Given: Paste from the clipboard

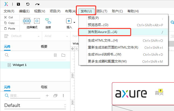Looking at the screenshot, I should click(10, 28).
